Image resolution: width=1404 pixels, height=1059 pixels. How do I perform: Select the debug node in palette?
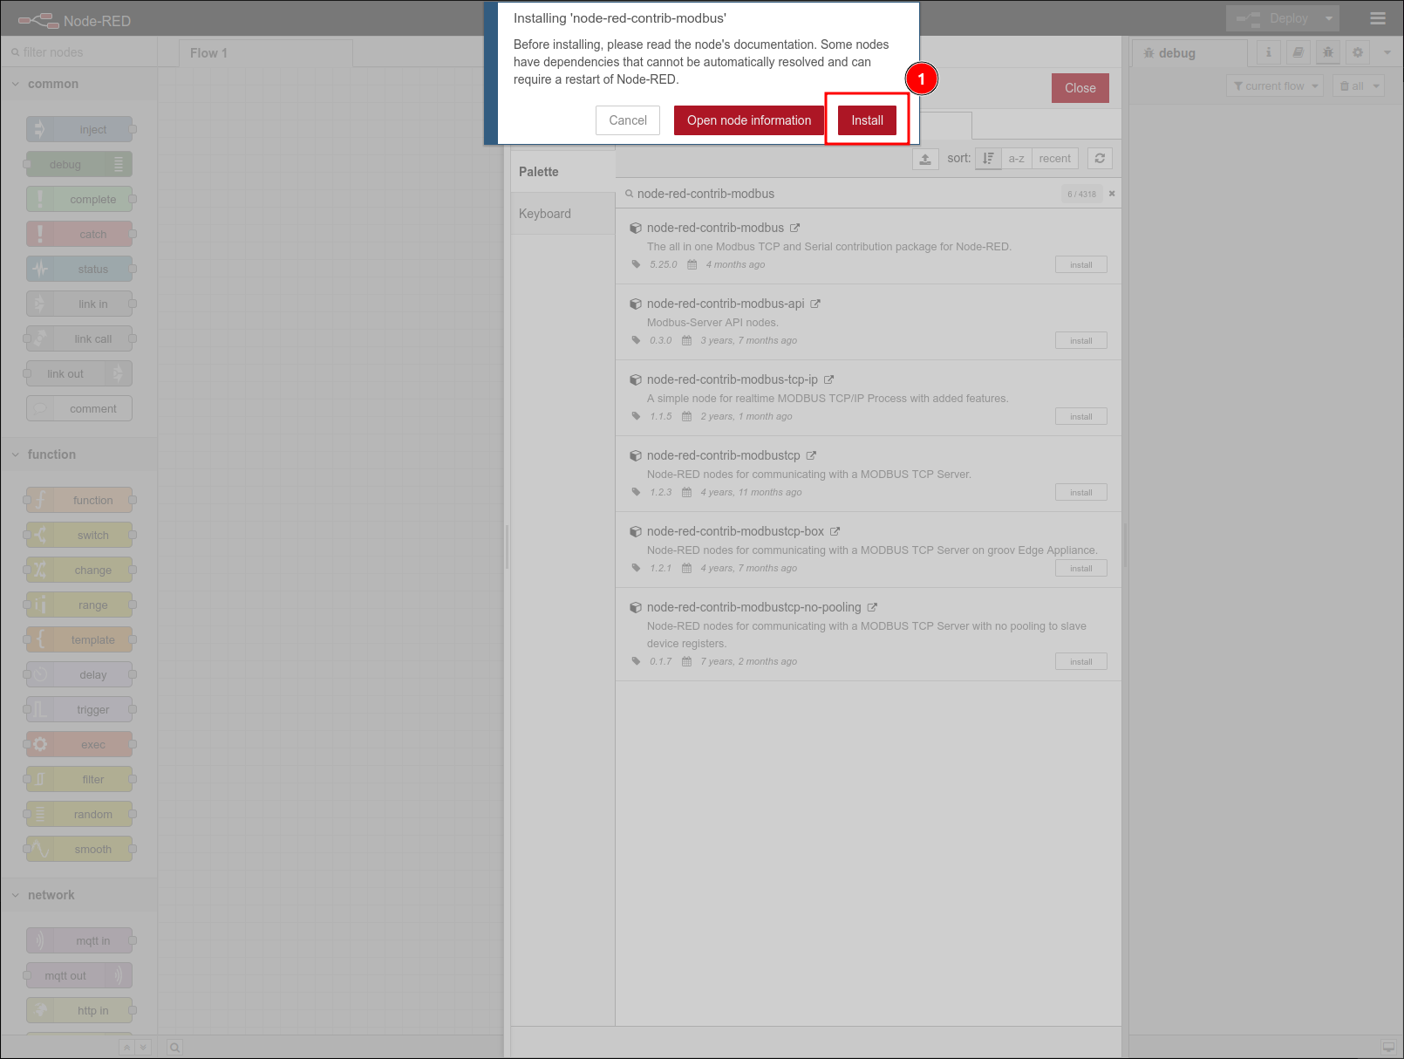tap(79, 164)
